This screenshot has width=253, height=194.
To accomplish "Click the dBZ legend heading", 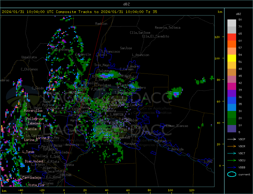I will [238, 14].
